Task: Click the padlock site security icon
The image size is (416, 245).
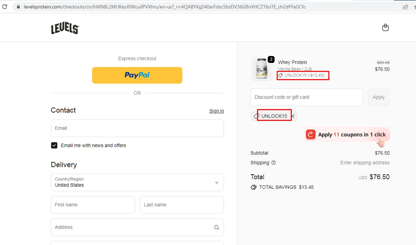Action: pos(18,7)
